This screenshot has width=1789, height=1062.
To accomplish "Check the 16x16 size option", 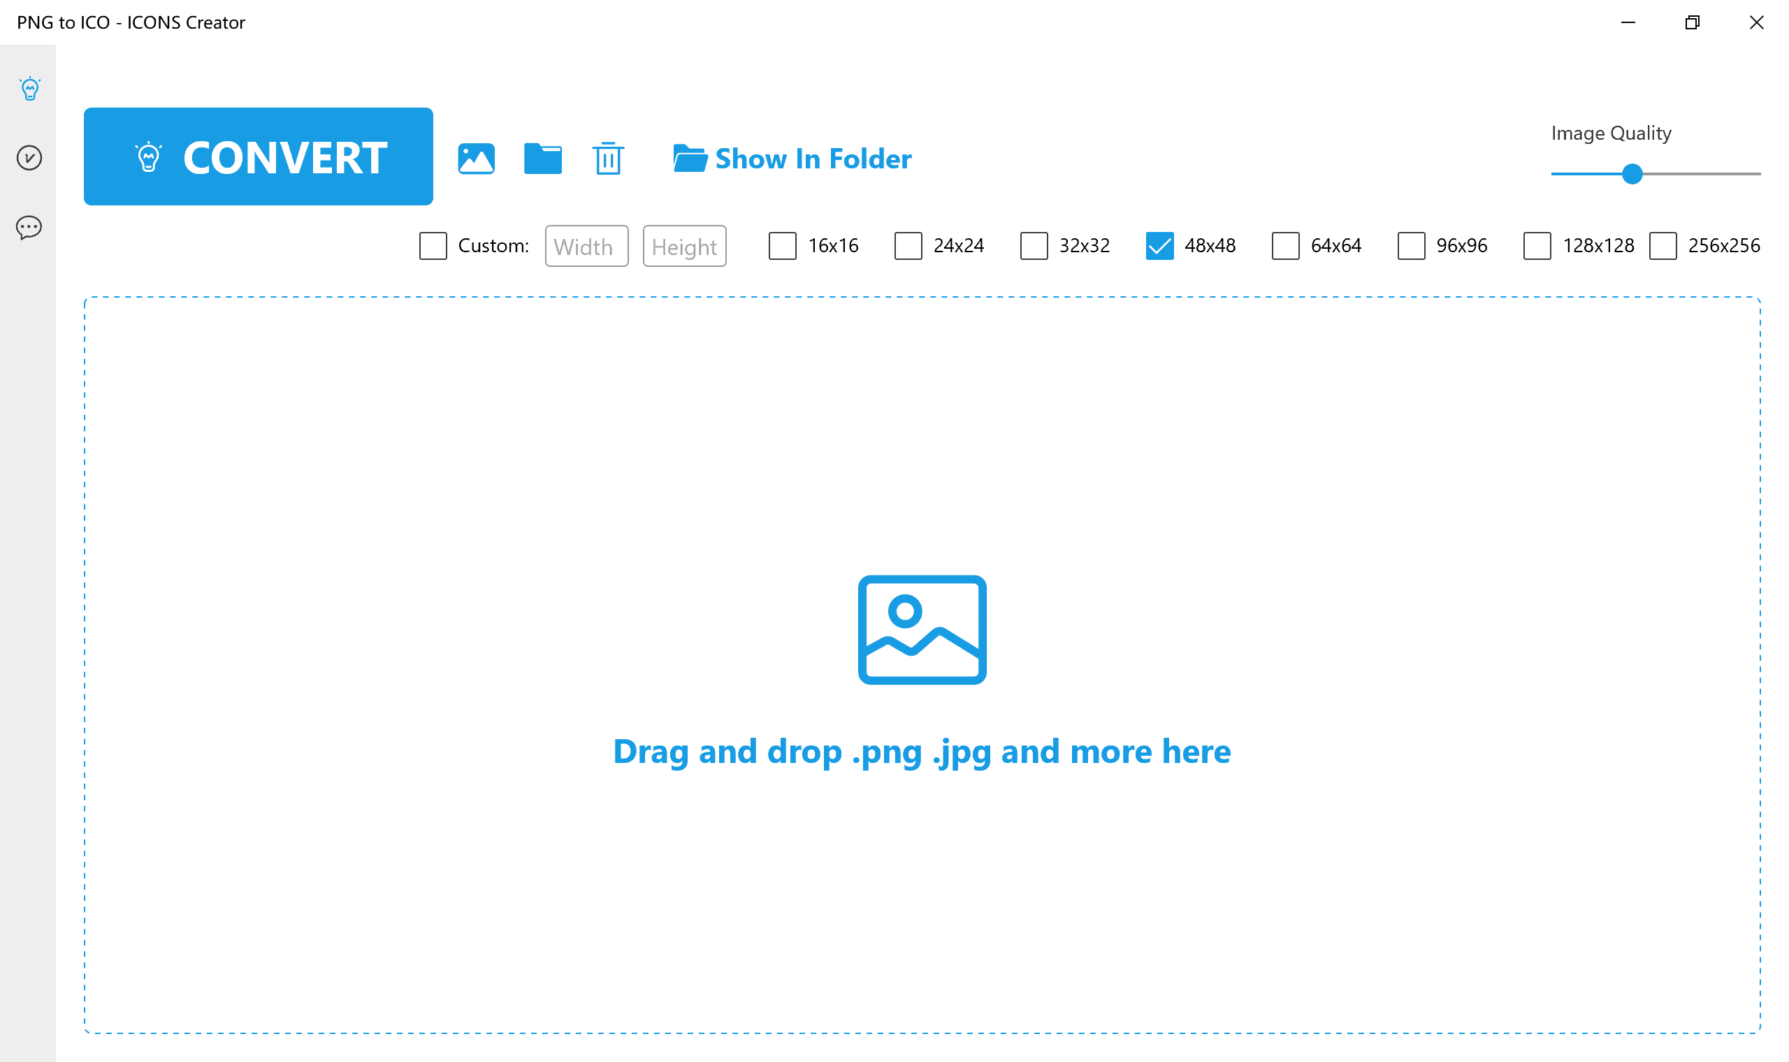I will click(x=782, y=245).
